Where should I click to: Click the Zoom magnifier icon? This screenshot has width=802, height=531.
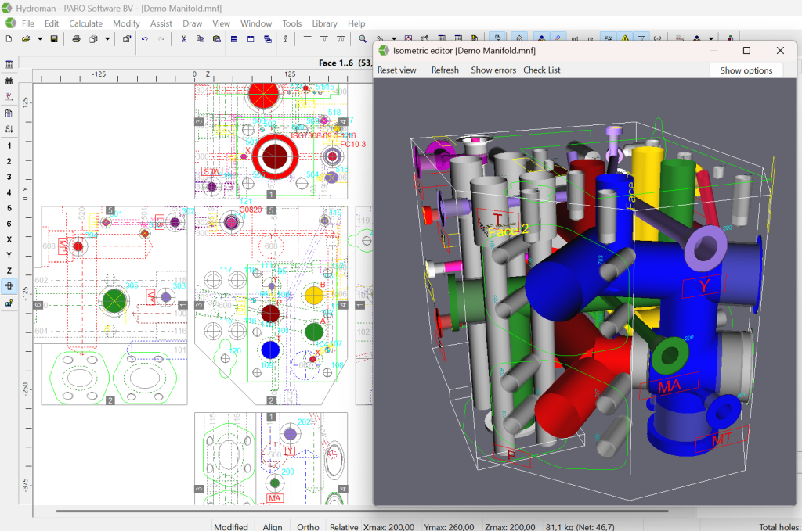click(x=363, y=39)
